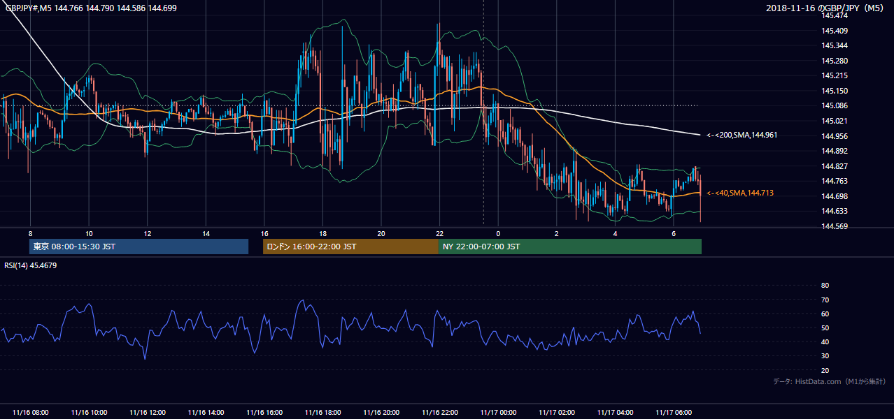
Task: Click RSI scale level 80
Action: pyautogui.click(x=825, y=286)
